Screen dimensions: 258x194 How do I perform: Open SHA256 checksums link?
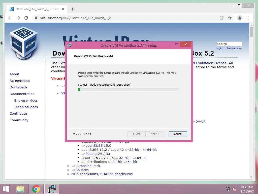[116, 174]
